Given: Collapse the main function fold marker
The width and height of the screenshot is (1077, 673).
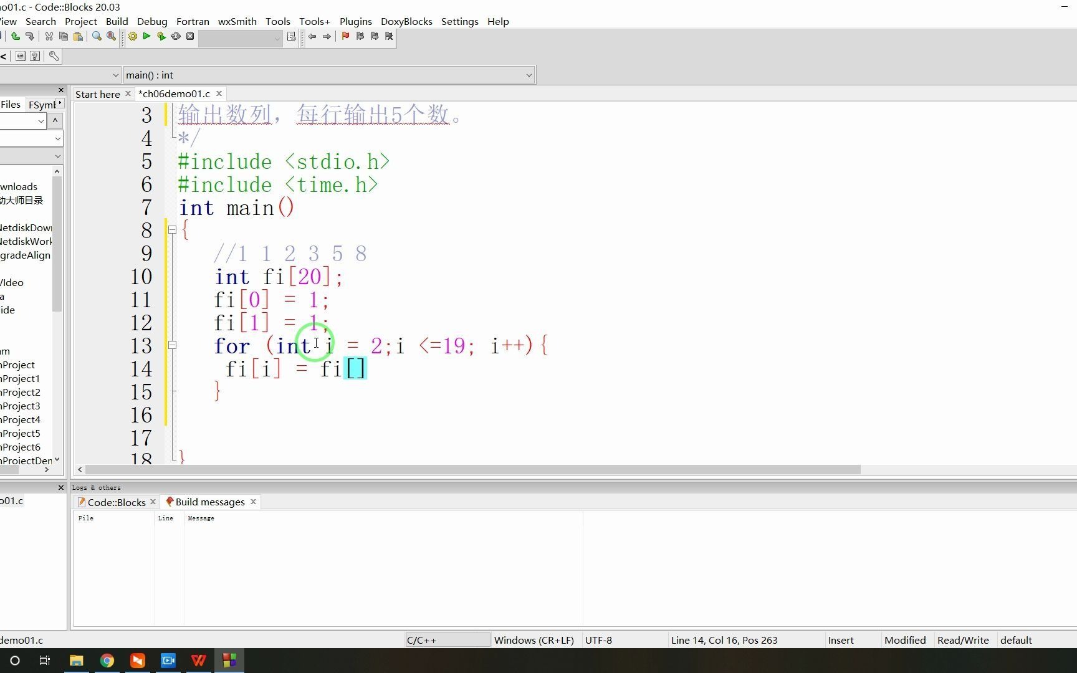Looking at the screenshot, I should [x=173, y=230].
